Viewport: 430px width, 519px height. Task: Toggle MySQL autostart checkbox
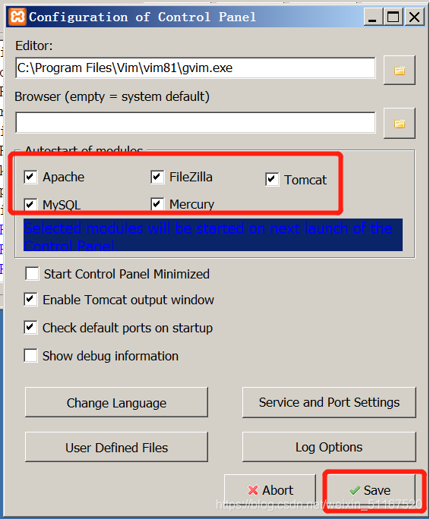[30, 204]
